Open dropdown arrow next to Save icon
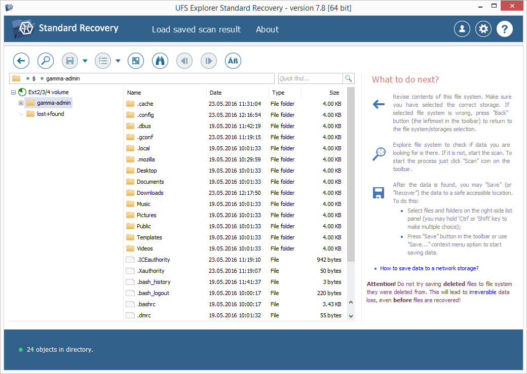This screenshot has height=374, width=527. click(x=85, y=61)
